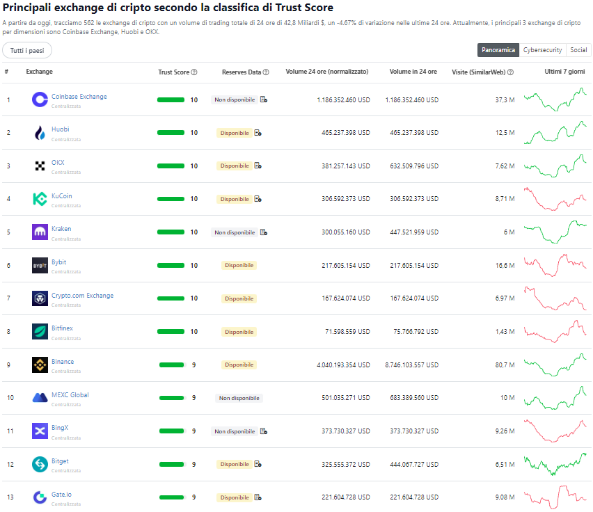Open the BingX exchange link
This screenshot has height=512, width=593.
[60, 428]
